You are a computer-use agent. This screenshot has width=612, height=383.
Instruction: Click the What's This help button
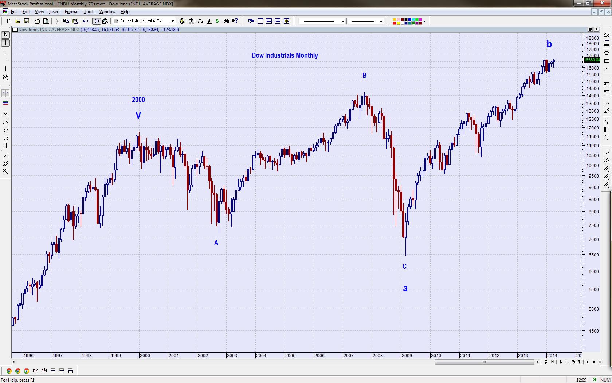tap(235, 21)
